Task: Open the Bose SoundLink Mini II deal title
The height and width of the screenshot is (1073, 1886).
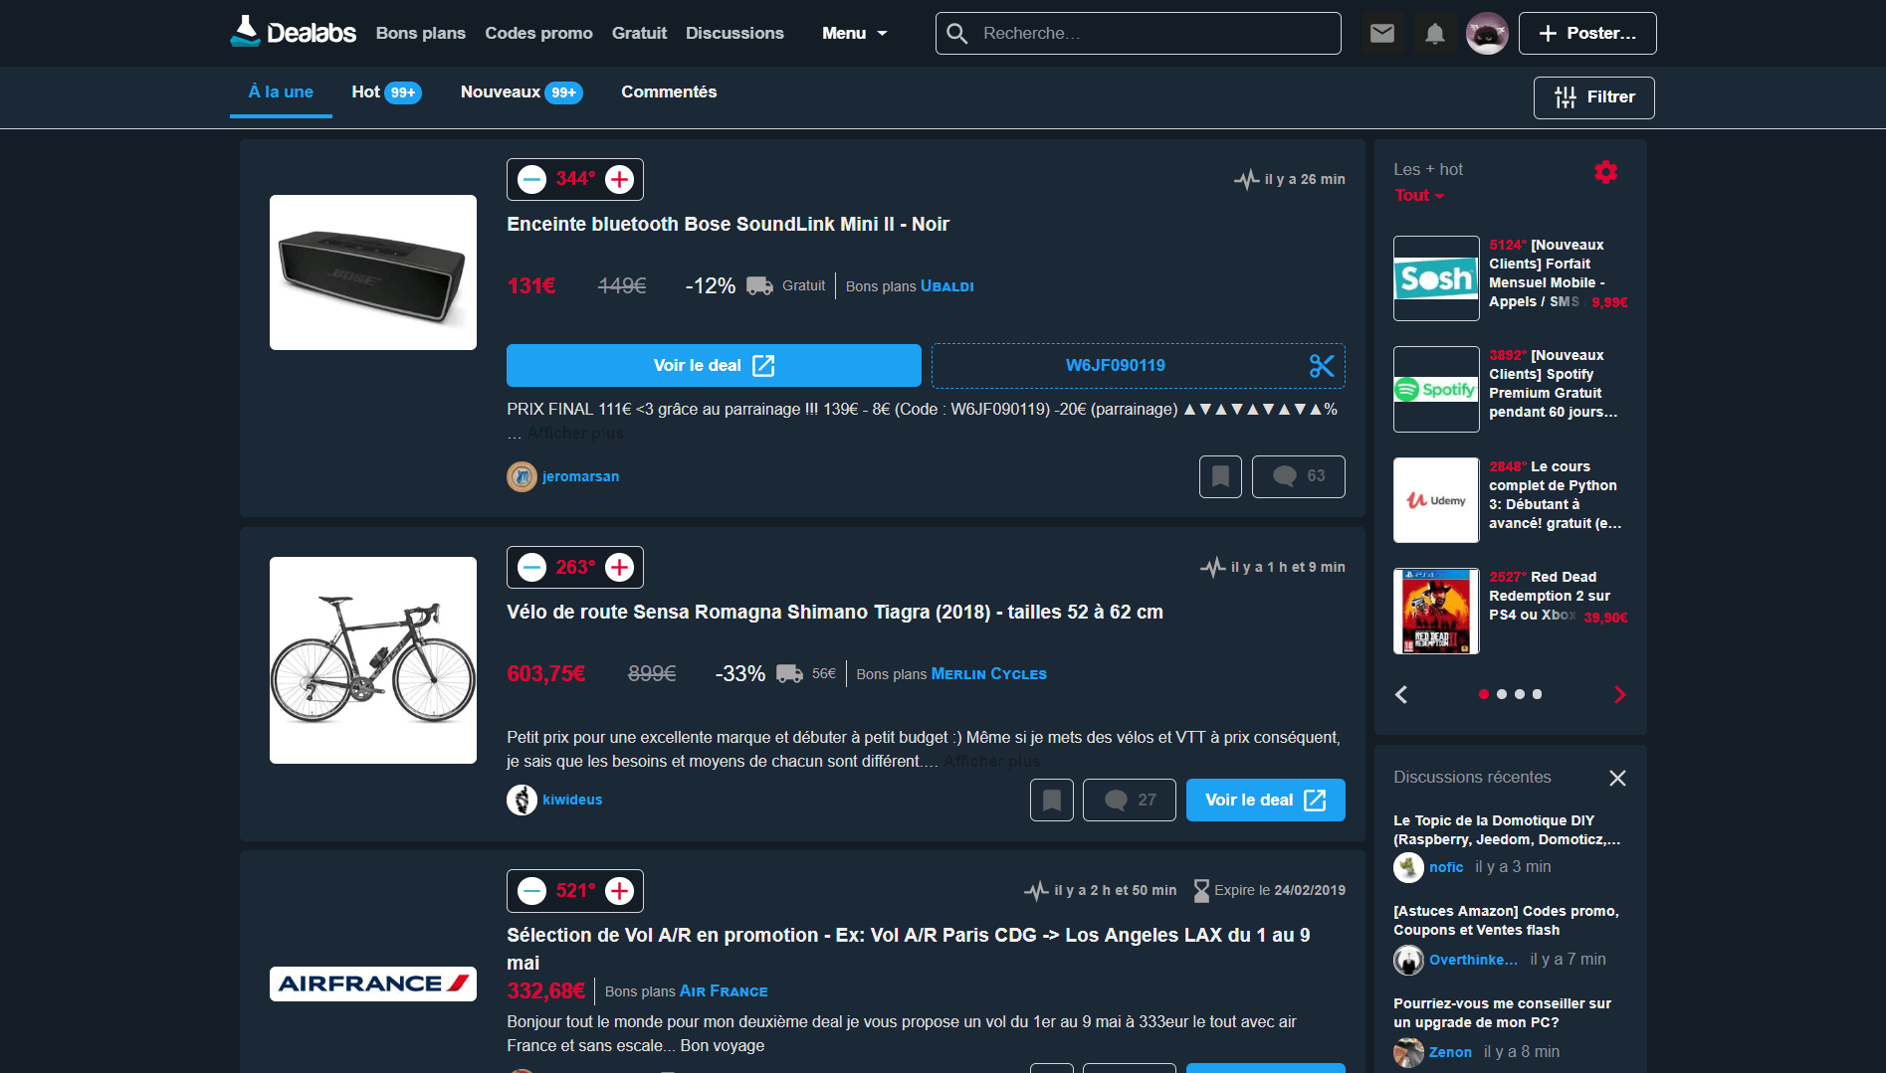Action: pyautogui.click(x=729, y=225)
